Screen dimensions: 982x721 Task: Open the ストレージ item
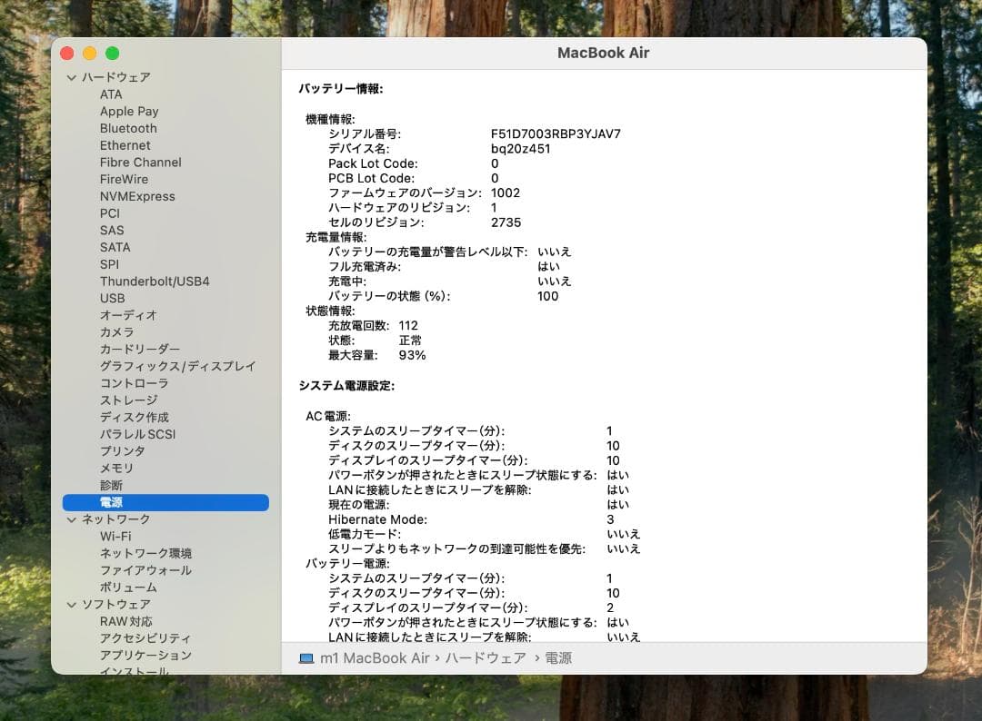(x=128, y=400)
